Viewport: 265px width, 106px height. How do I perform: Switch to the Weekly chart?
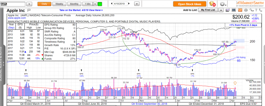tap(59, 4)
